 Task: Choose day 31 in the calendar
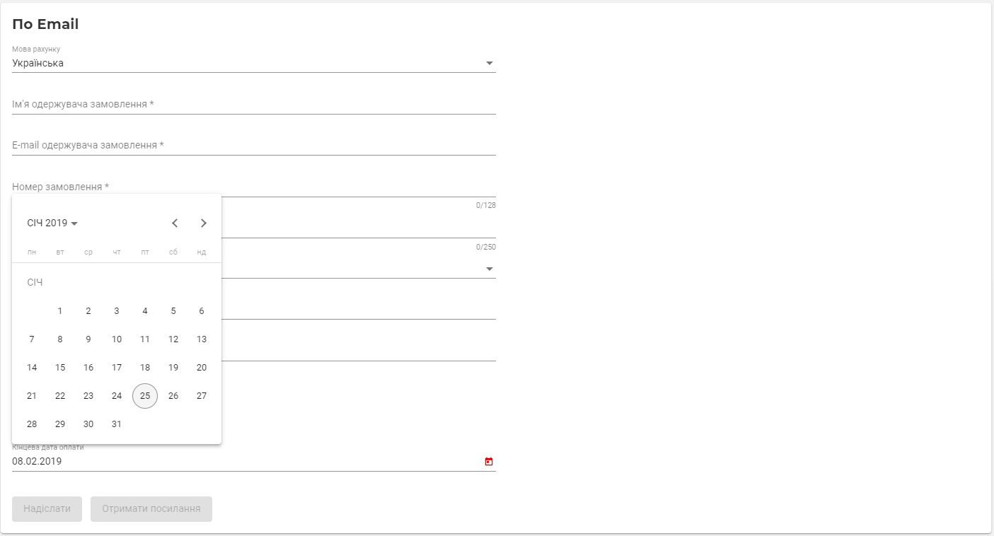117,424
